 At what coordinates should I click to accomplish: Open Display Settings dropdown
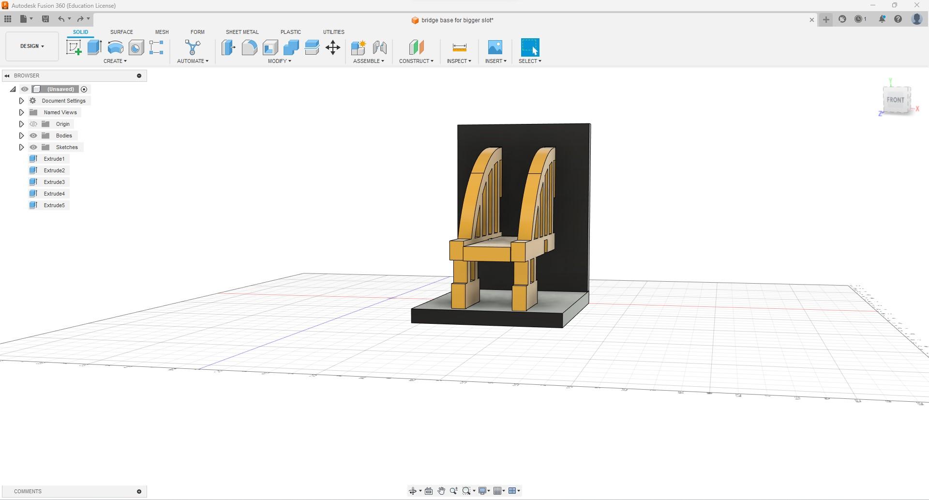[x=484, y=491]
